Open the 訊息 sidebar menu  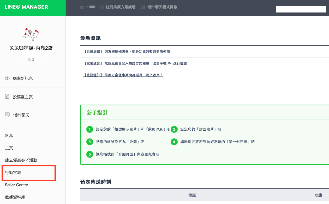click(x=9, y=136)
